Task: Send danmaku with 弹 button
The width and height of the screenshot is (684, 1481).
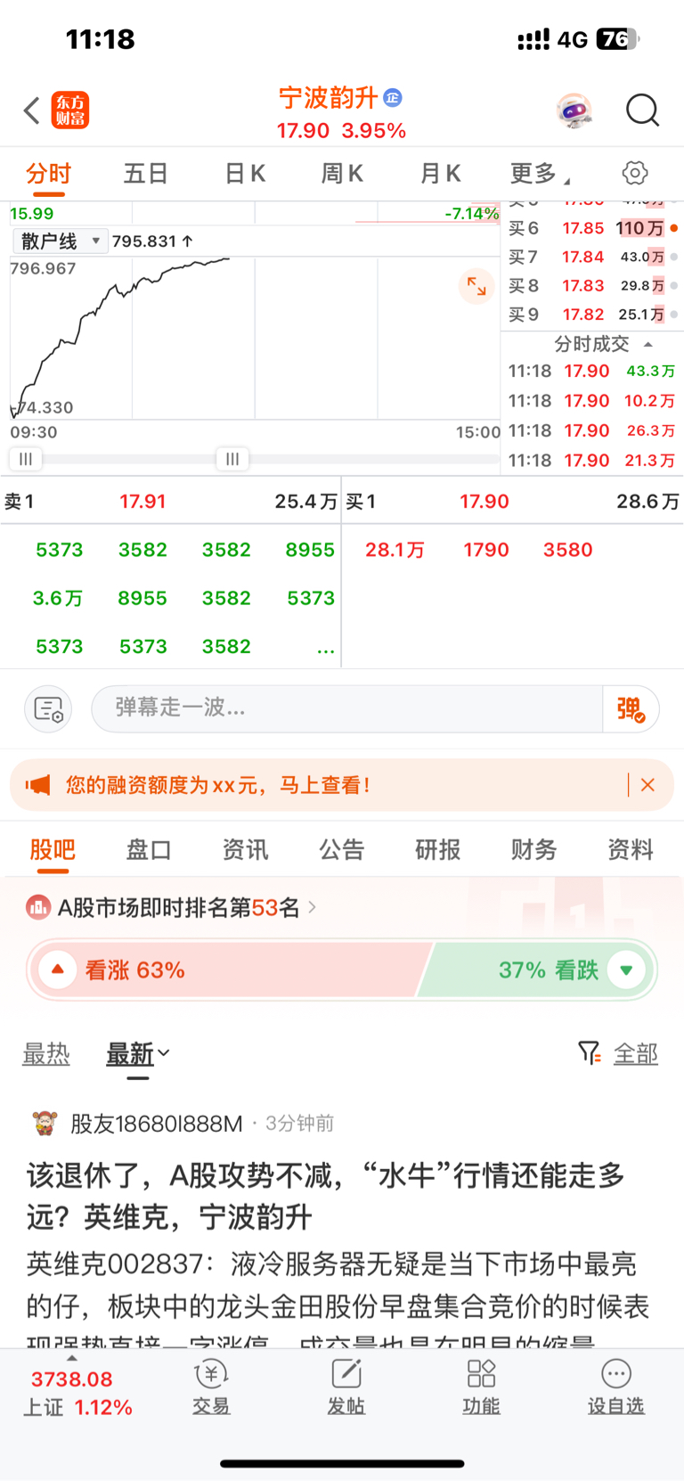Action: [x=631, y=709]
